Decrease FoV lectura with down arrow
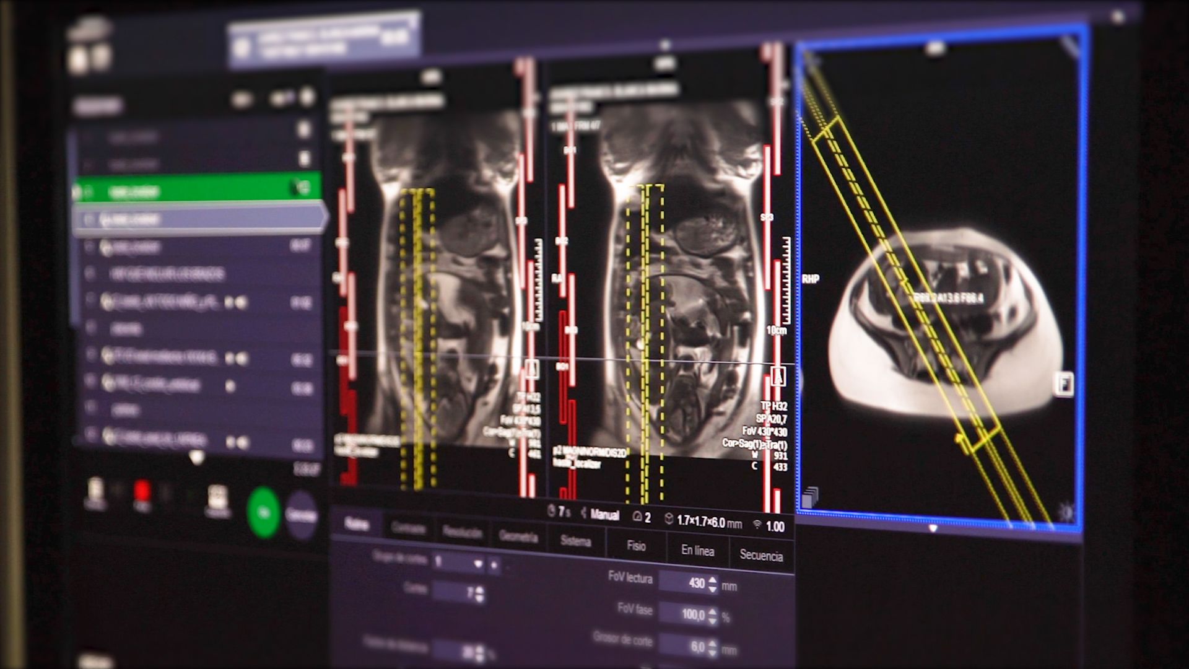 tap(713, 589)
